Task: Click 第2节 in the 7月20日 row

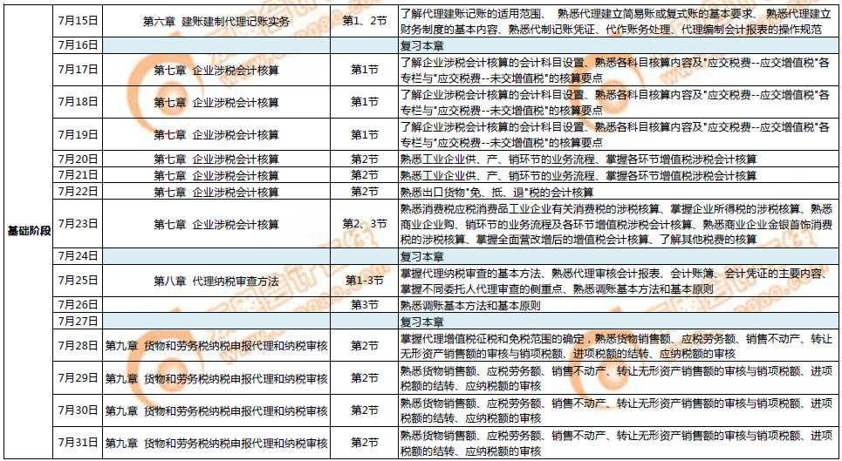Action: click(x=364, y=159)
